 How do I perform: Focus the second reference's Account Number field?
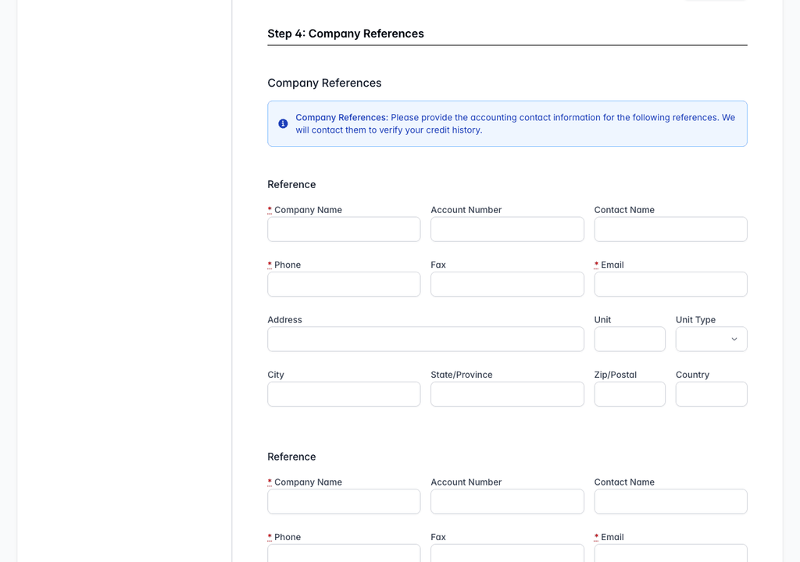[507, 501]
